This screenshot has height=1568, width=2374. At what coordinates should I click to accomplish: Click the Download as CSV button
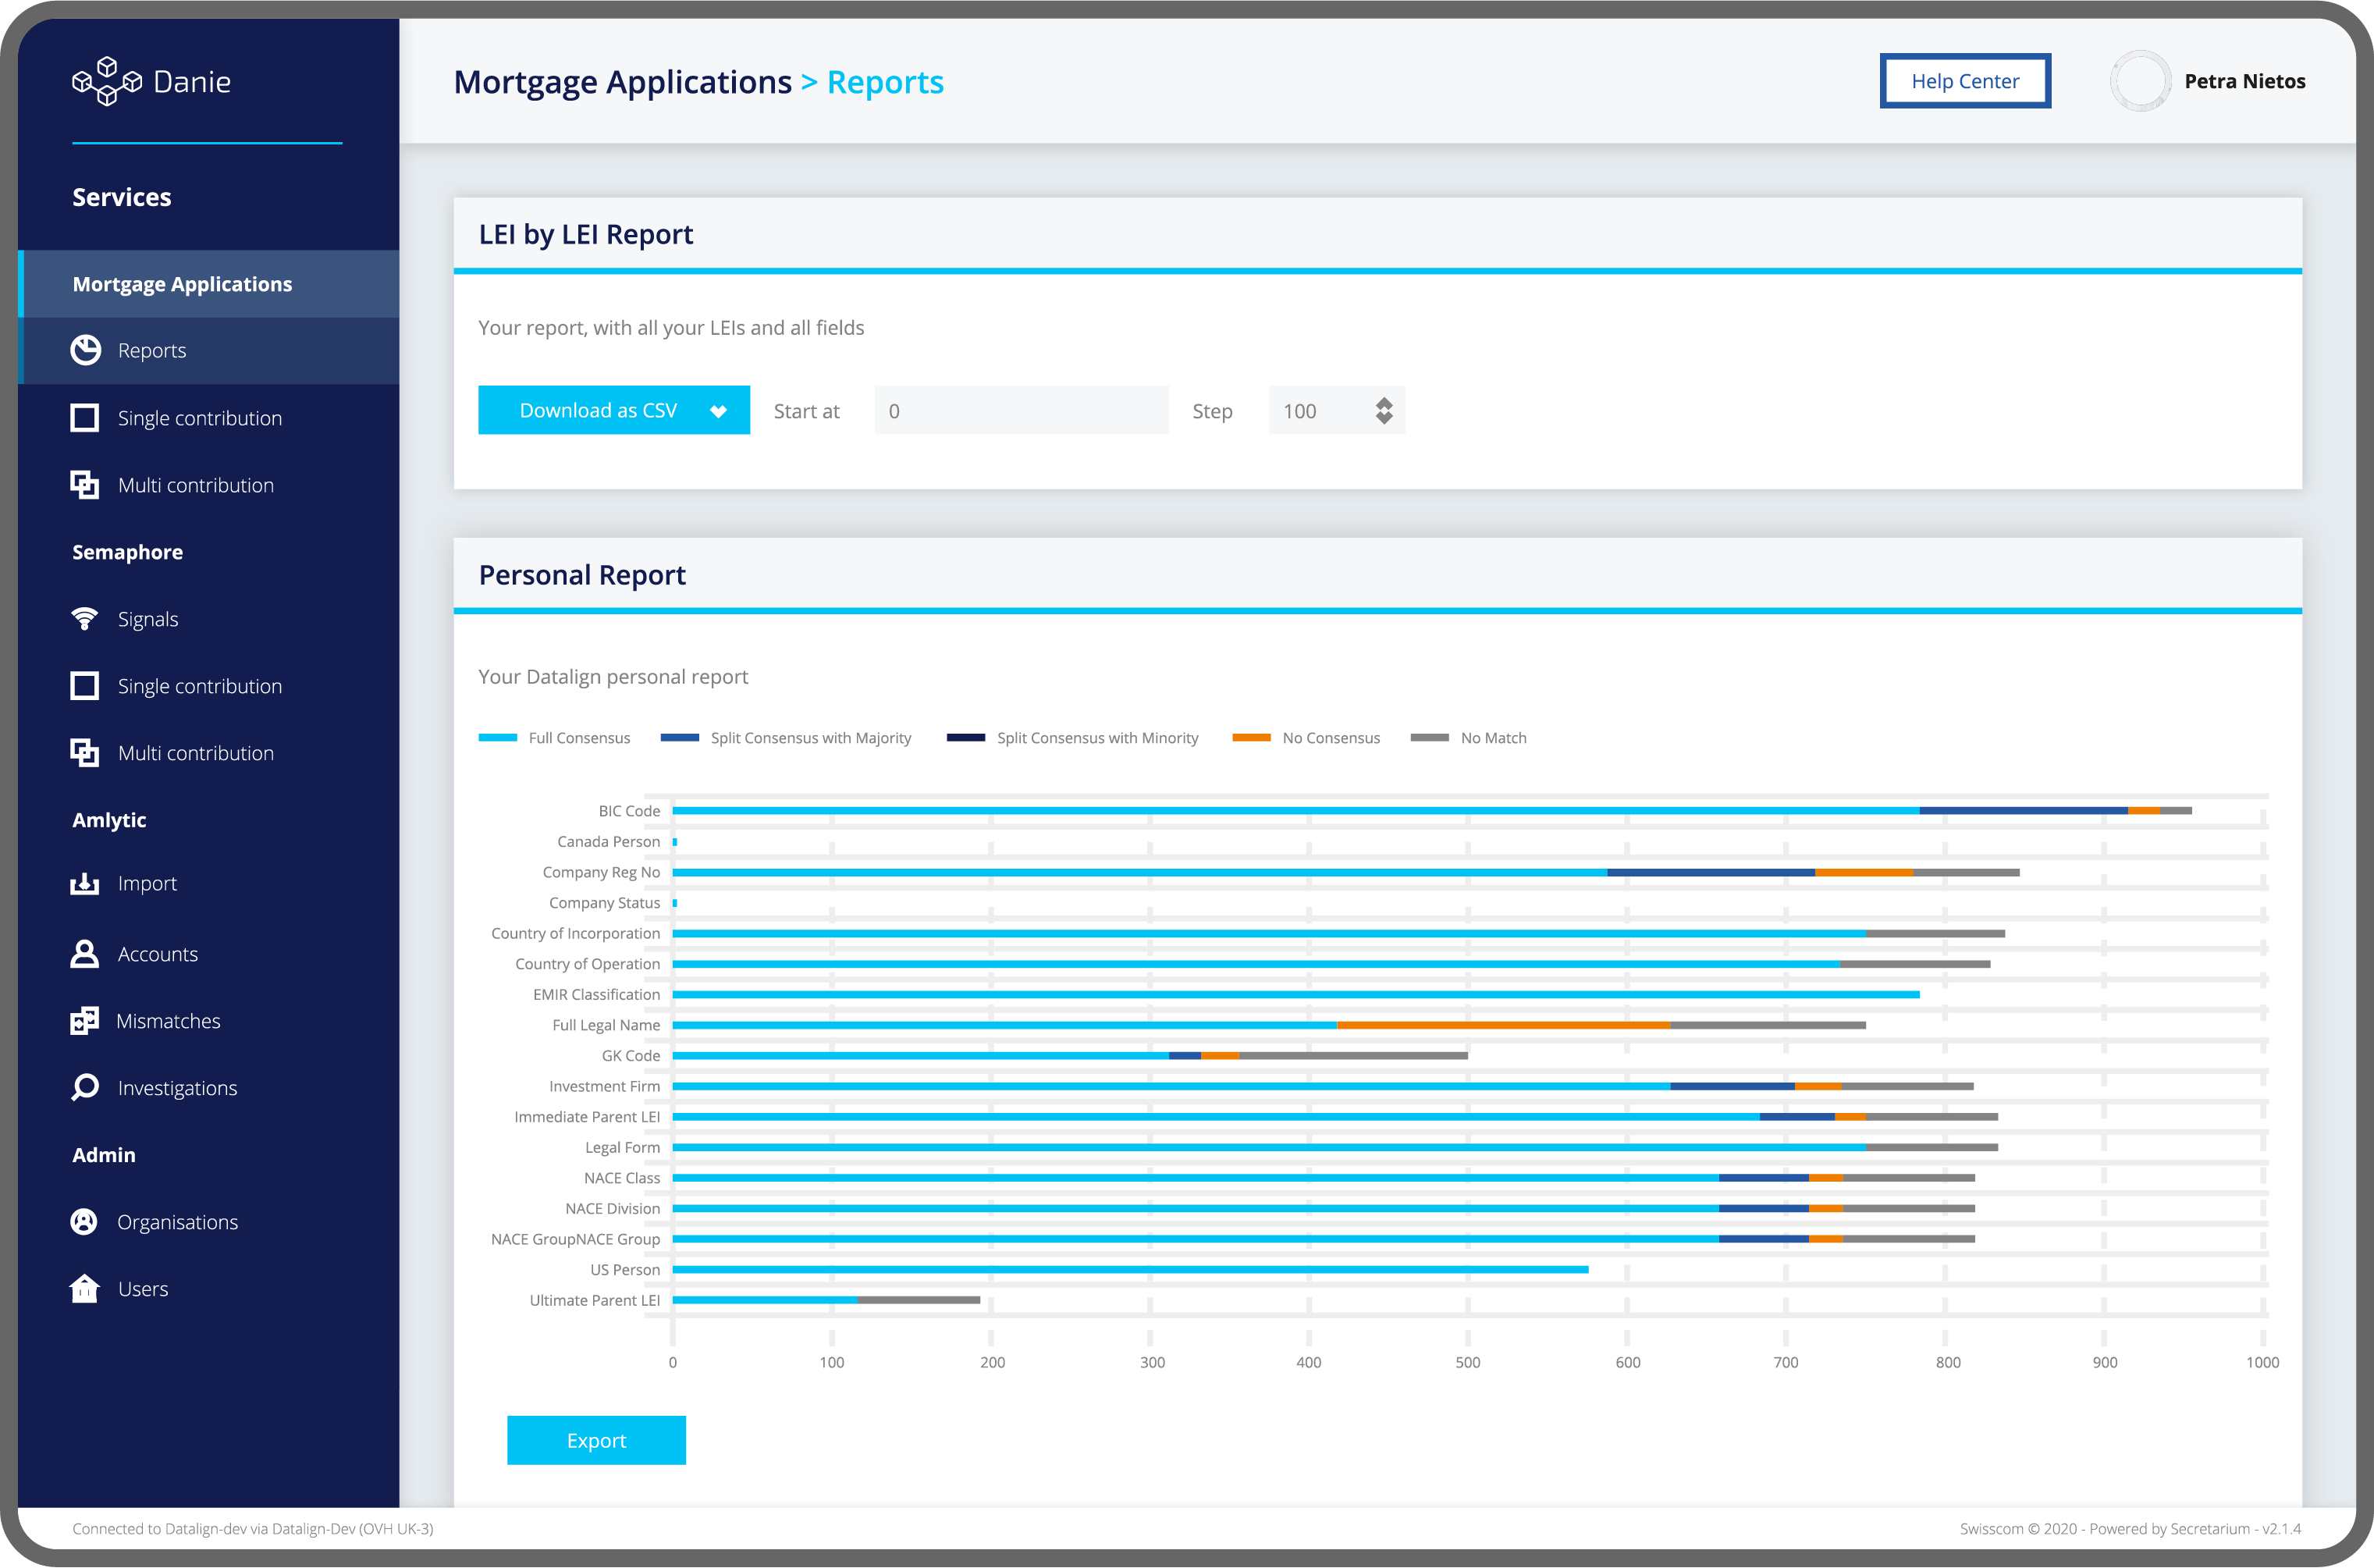click(613, 410)
